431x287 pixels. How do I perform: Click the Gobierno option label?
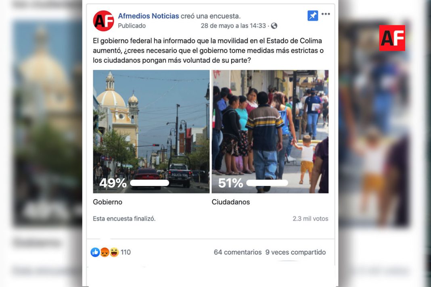tap(107, 202)
